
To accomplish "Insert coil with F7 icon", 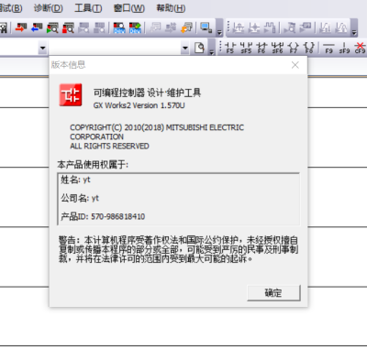I will [294, 48].
